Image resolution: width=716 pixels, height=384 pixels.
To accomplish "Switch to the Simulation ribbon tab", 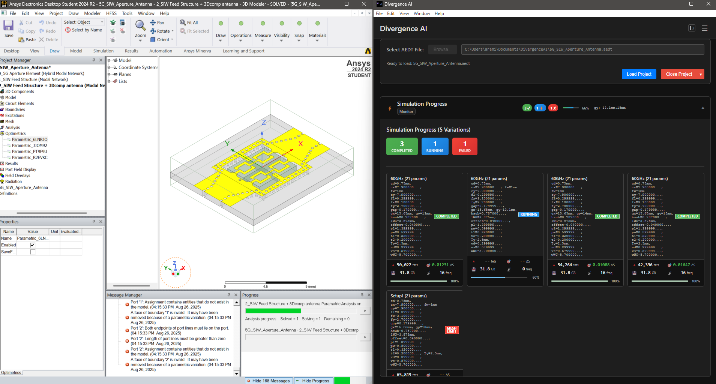I will click(x=103, y=51).
